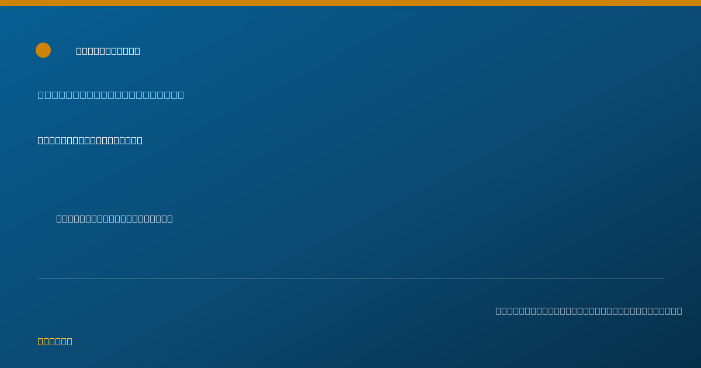Click the indented white text line
701x368 pixels.
coord(114,218)
